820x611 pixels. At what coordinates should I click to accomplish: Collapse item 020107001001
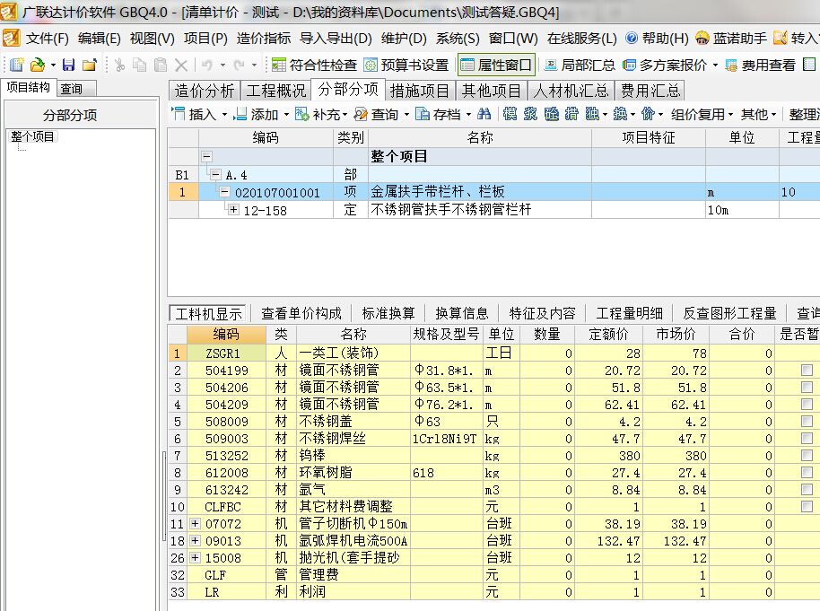[224, 192]
